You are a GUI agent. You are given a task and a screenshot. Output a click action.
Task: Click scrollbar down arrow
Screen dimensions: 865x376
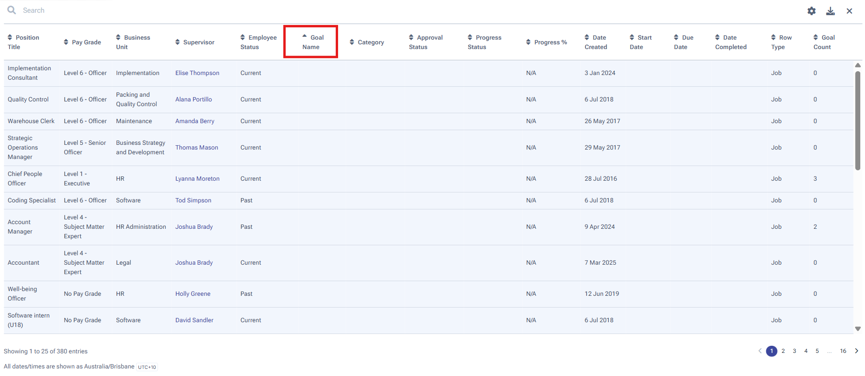(x=857, y=329)
